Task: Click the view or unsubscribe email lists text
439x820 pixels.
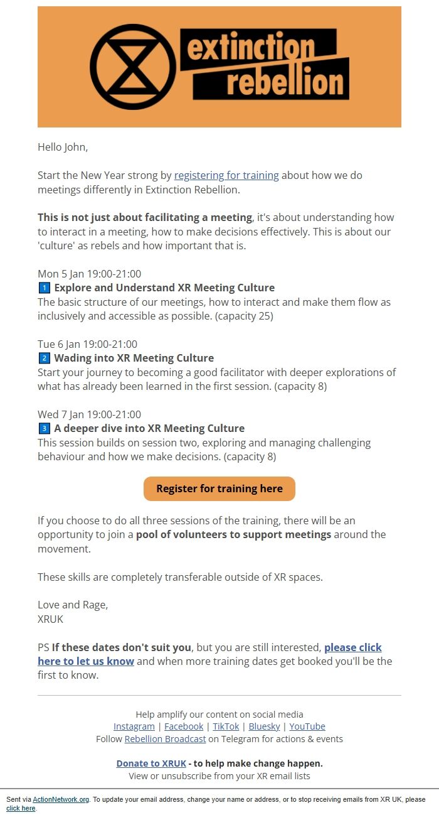Action: (219, 776)
